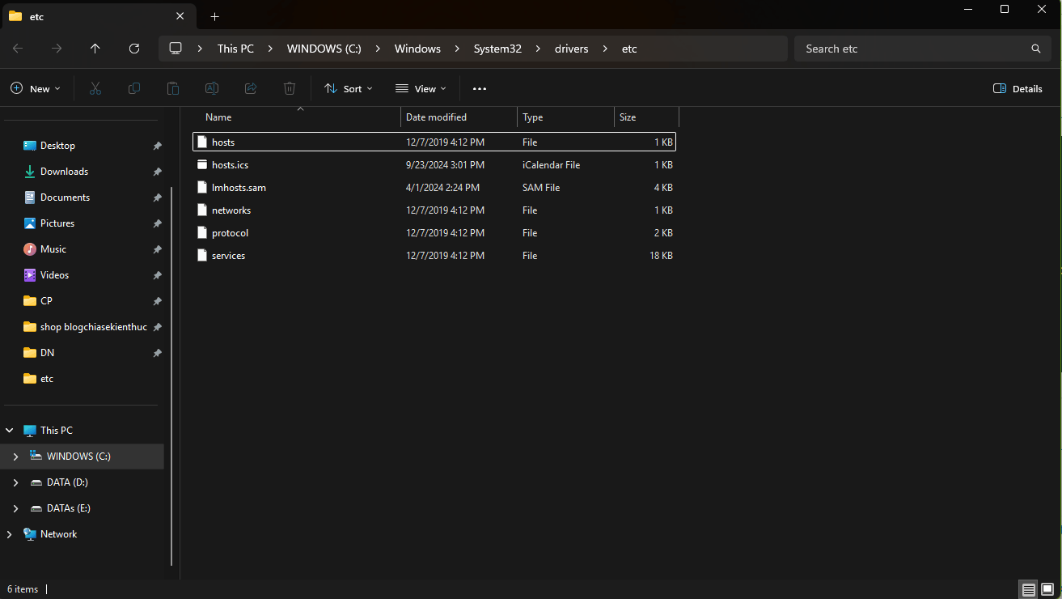This screenshot has width=1062, height=599.
Task: Click the navigation pane scrollbar
Action: pos(171,376)
